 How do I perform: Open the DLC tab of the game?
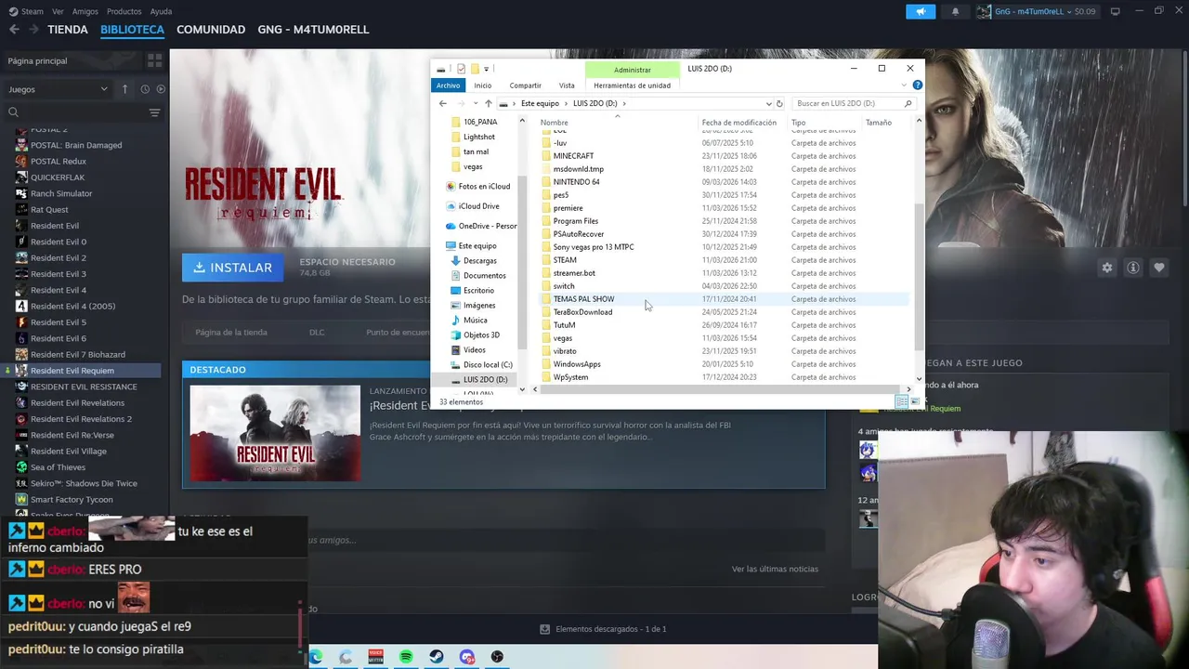click(317, 332)
